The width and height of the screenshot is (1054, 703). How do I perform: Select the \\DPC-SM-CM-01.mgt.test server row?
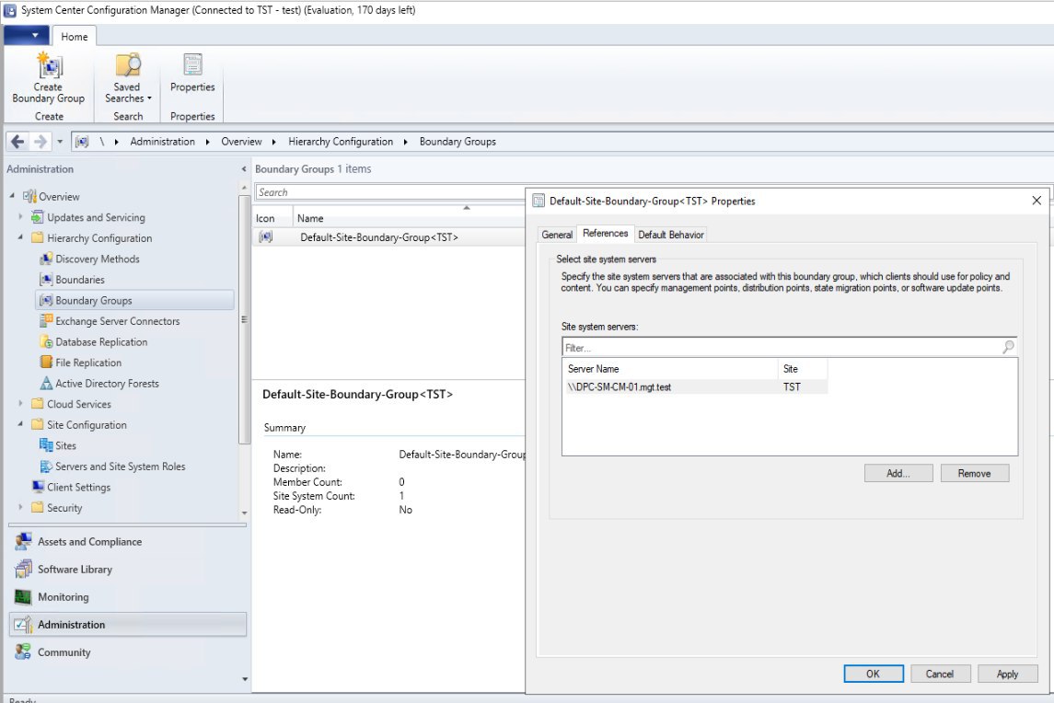click(694, 387)
